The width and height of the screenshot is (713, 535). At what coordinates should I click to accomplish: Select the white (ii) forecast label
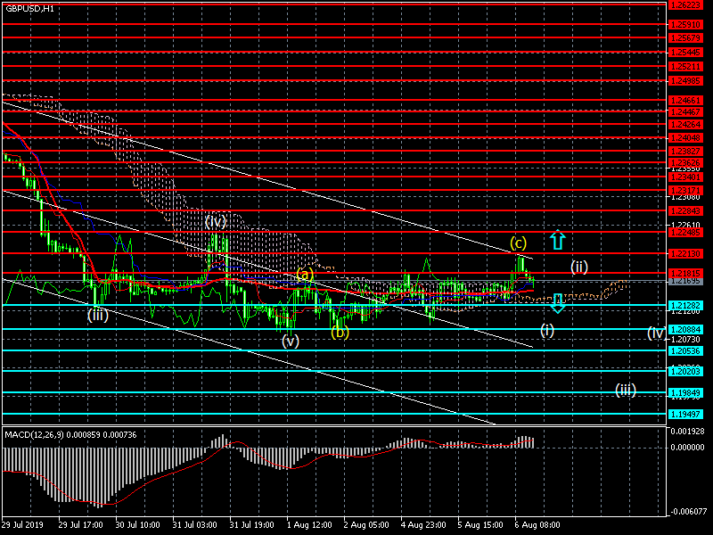coord(579,267)
